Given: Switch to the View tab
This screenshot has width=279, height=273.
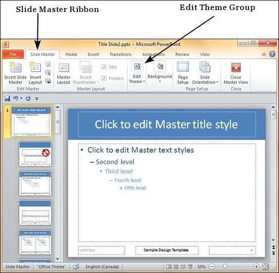Looking at the screenshot, I should tap(205, 54).
